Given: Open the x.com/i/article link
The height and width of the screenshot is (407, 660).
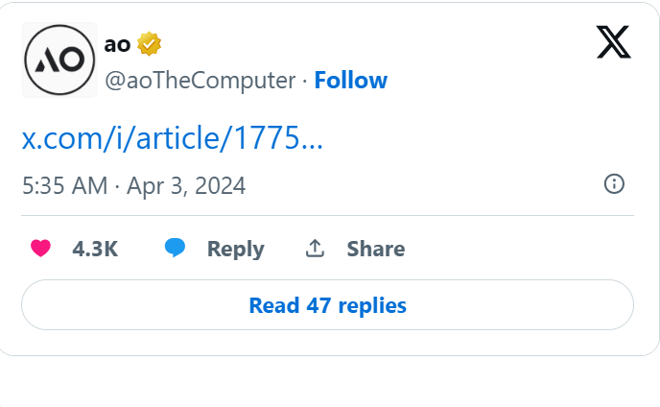Looking at the screenshot, I should tap(173, 138).
